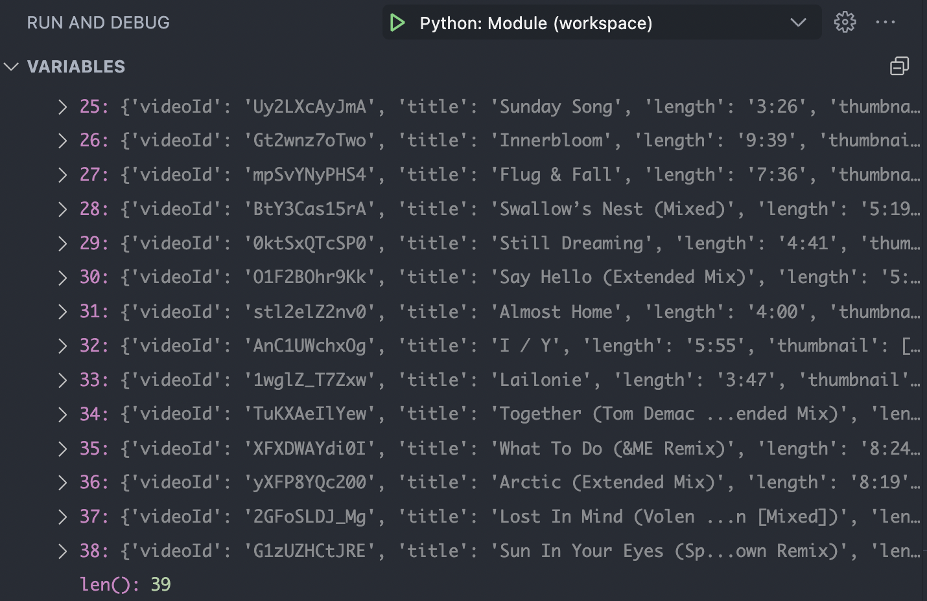The image size is (927, 601).
Task: Expand item 33 'Lailonie'
Action: pos(62,380)
